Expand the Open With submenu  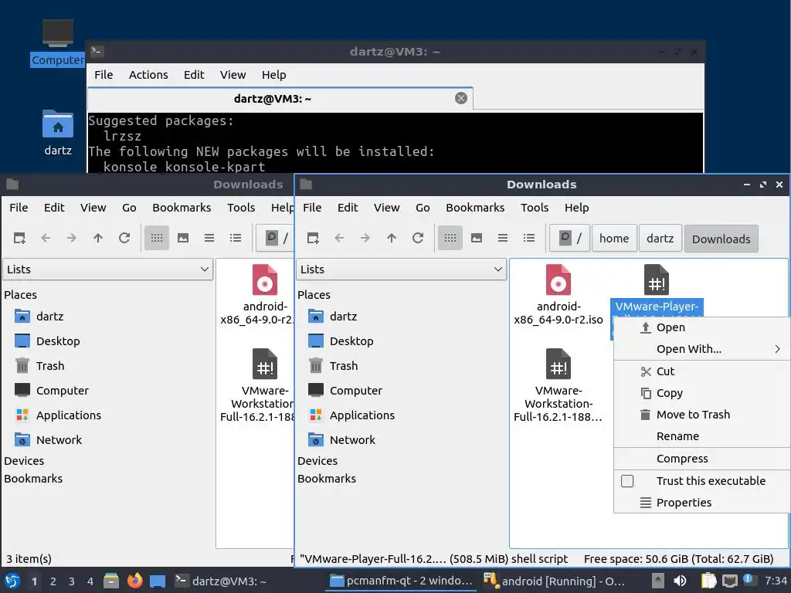pos(701,349)
